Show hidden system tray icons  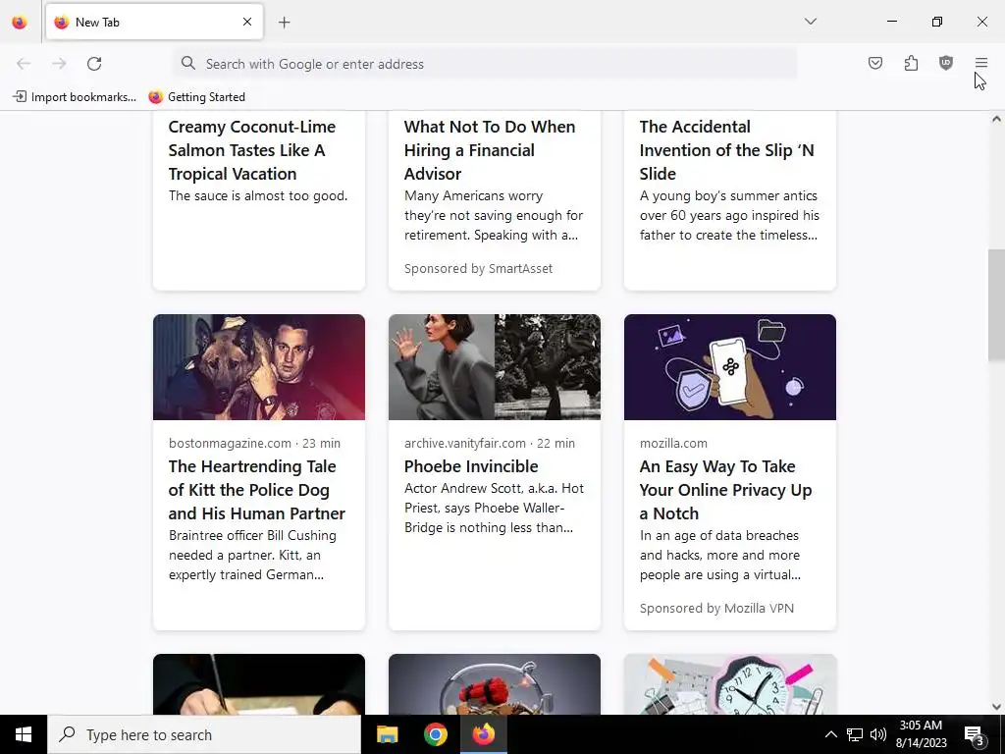click(x=830, y=734)
